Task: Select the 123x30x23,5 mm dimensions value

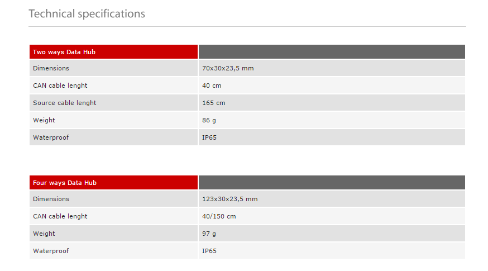Action: coord(229,199)
